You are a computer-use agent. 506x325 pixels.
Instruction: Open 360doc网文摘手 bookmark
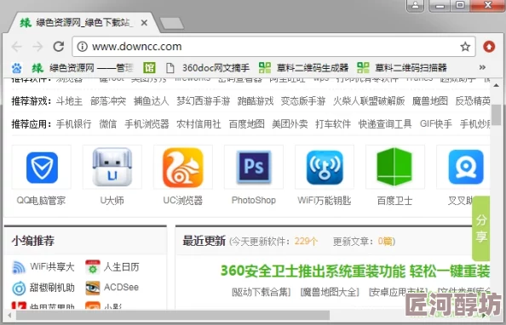coord(208,68)
